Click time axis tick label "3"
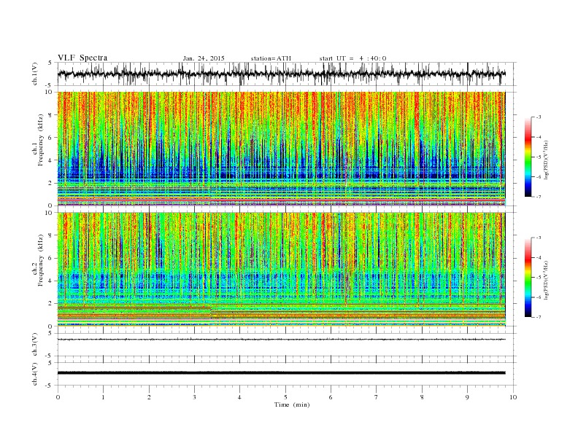 coord(194,397)
